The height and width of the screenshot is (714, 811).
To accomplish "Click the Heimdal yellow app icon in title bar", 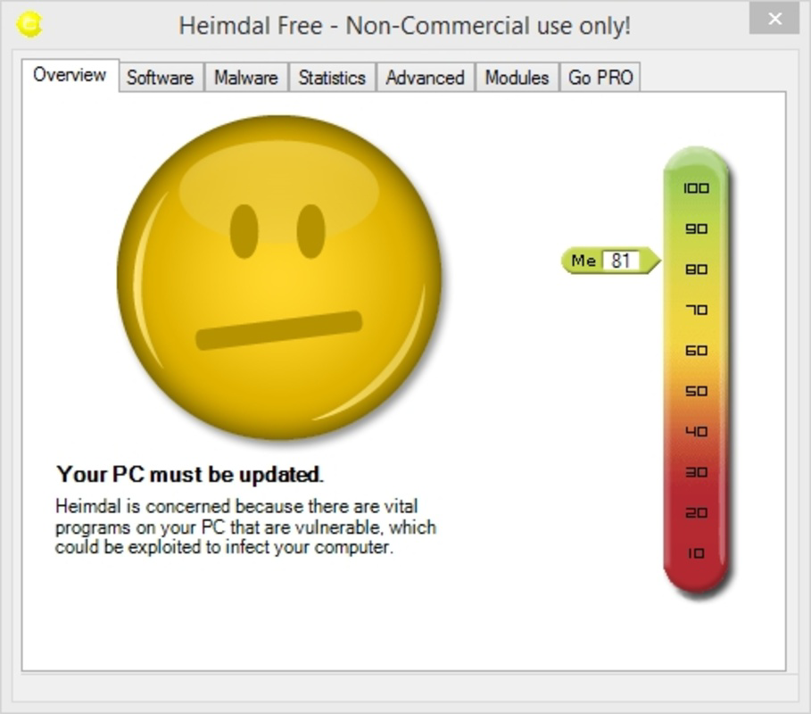I will 29,24.
